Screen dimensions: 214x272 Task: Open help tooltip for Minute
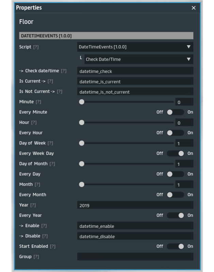click(x=39, y=102)
